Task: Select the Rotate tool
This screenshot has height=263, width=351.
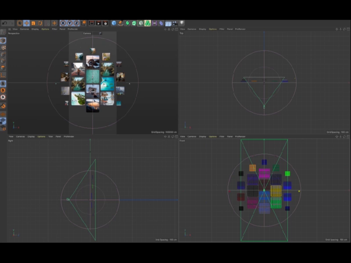Action: tap(40, 23)
